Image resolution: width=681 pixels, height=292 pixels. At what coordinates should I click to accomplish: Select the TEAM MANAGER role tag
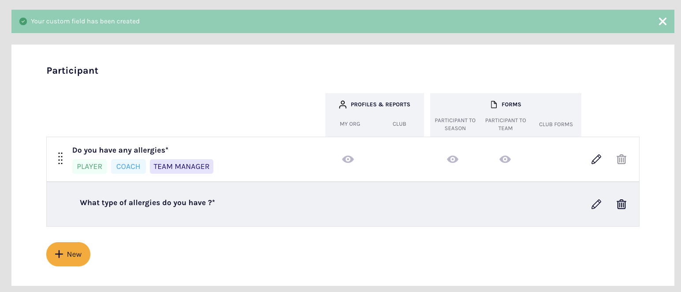pyautogui.click(x=181, y=167)
